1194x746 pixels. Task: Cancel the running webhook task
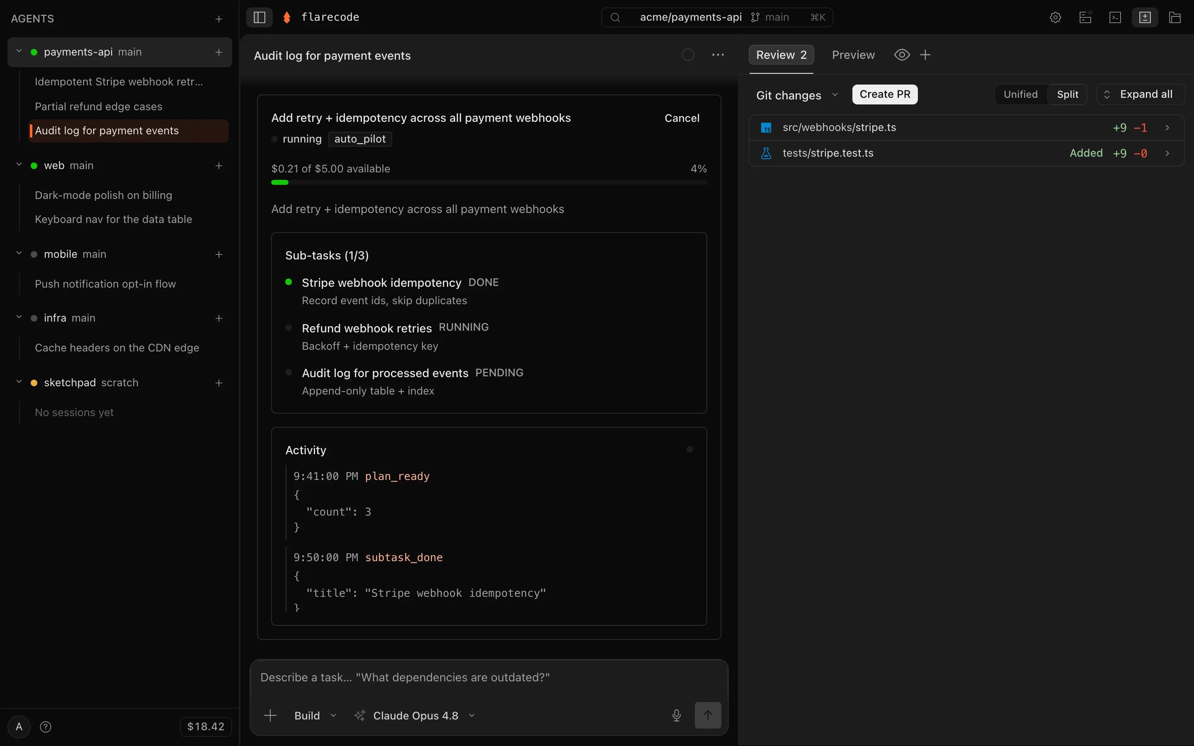point(682,119)
